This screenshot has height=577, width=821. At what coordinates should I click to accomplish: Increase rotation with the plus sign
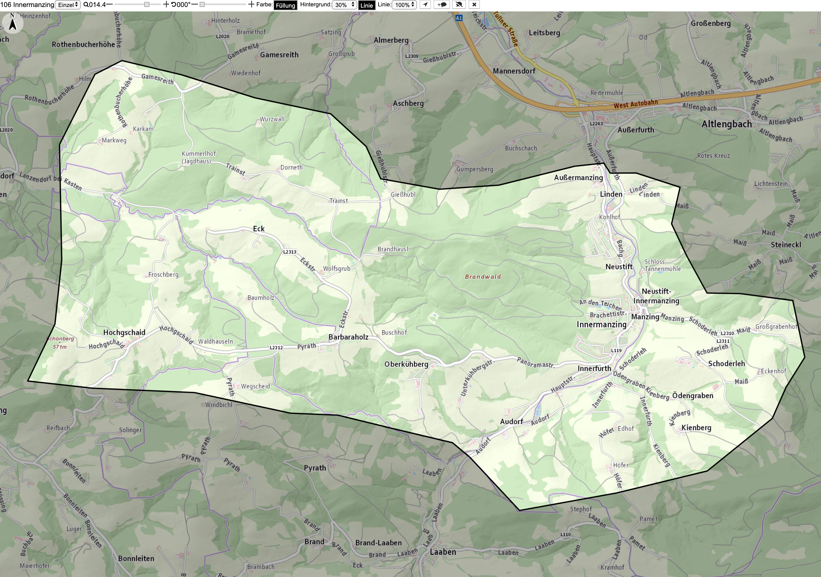251,4
